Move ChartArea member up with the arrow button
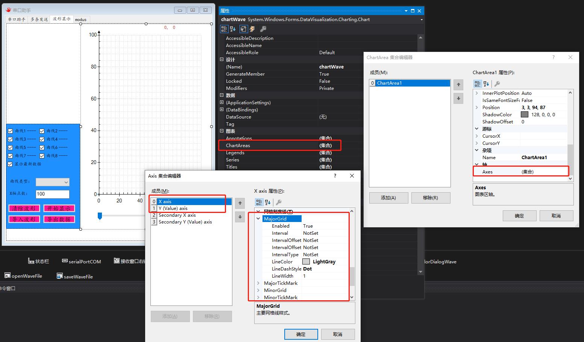This screenshot has width=584, height=342. click(458, 85)
